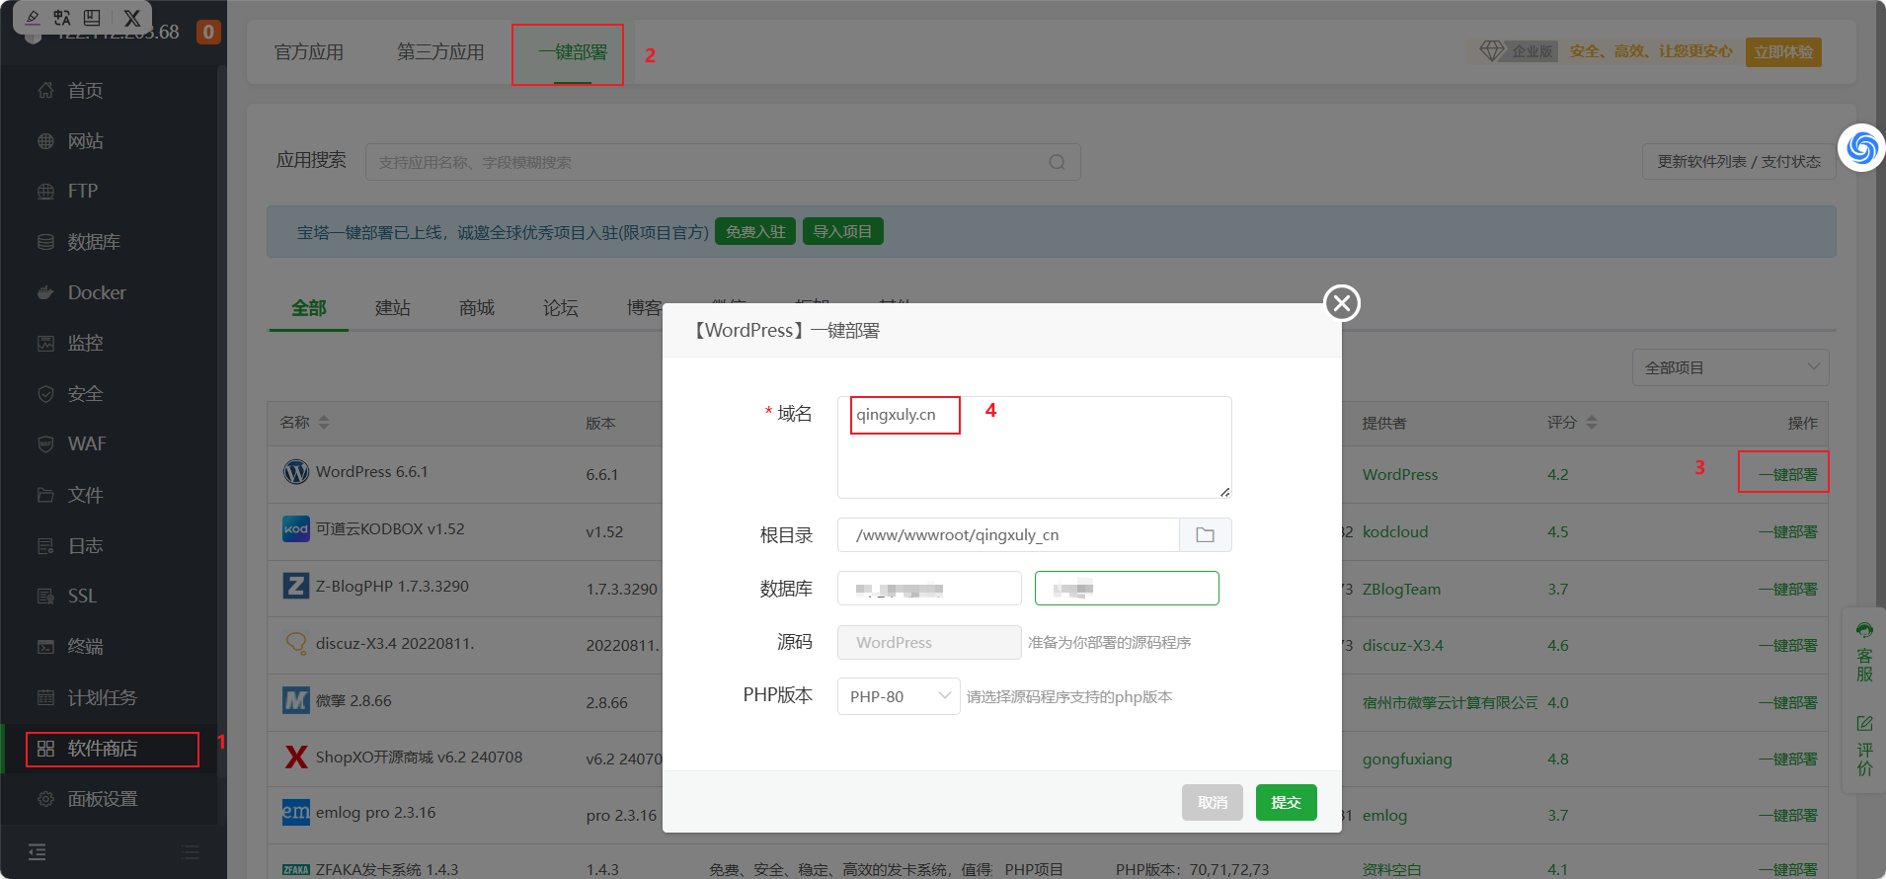Click 一键部署 link for gongfuxiang row
Screen dimensions: 1886x879
point(1787,759)
